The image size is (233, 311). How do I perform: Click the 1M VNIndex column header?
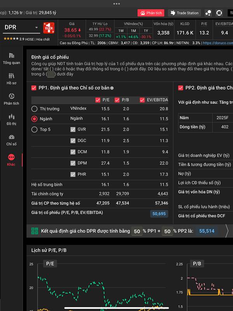coord(133,31)
